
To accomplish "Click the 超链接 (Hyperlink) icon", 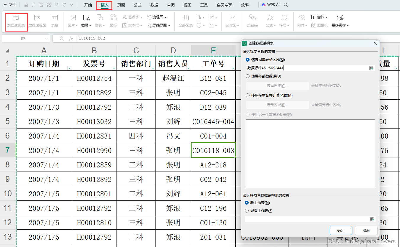I will (252, 18).
